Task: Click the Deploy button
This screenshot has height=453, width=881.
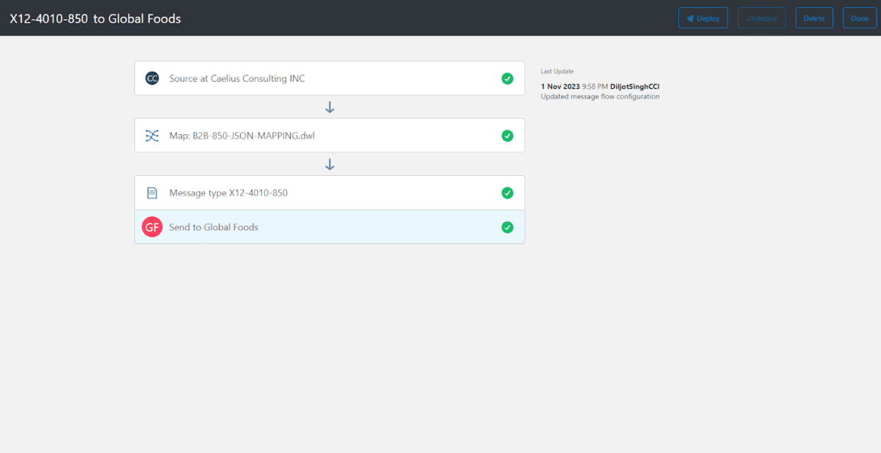Action: point(703,18)
